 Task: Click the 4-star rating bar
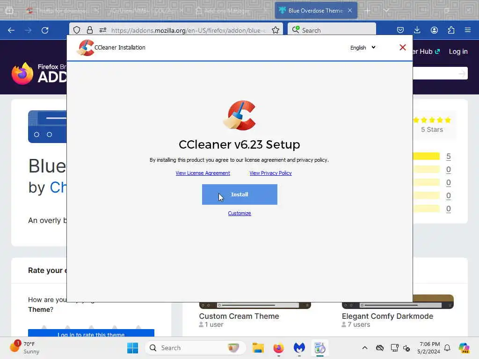click(426, 169)
